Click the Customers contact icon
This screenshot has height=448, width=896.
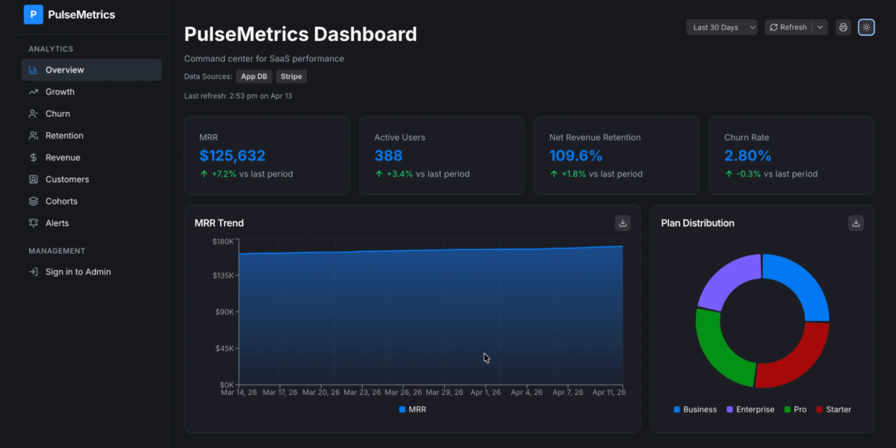point(34,179)
